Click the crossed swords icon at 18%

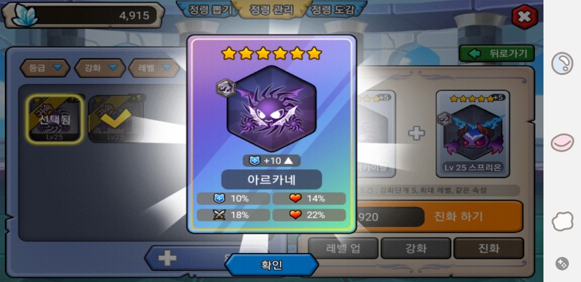pos(219,215)
